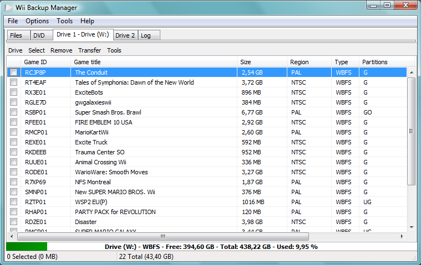
Task: Tick the checkbox for The Conduit
Action: (x=13, y=72)
